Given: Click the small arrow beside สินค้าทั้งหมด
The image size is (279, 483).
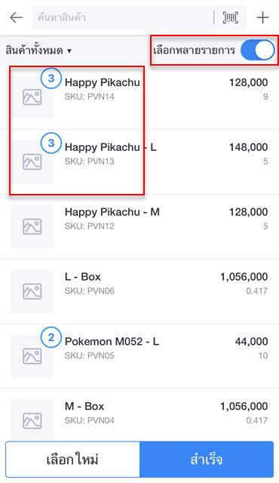Looking at the screenshot, I should coord(69,51).
